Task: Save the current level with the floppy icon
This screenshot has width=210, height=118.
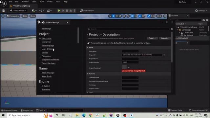Action: 4,10
